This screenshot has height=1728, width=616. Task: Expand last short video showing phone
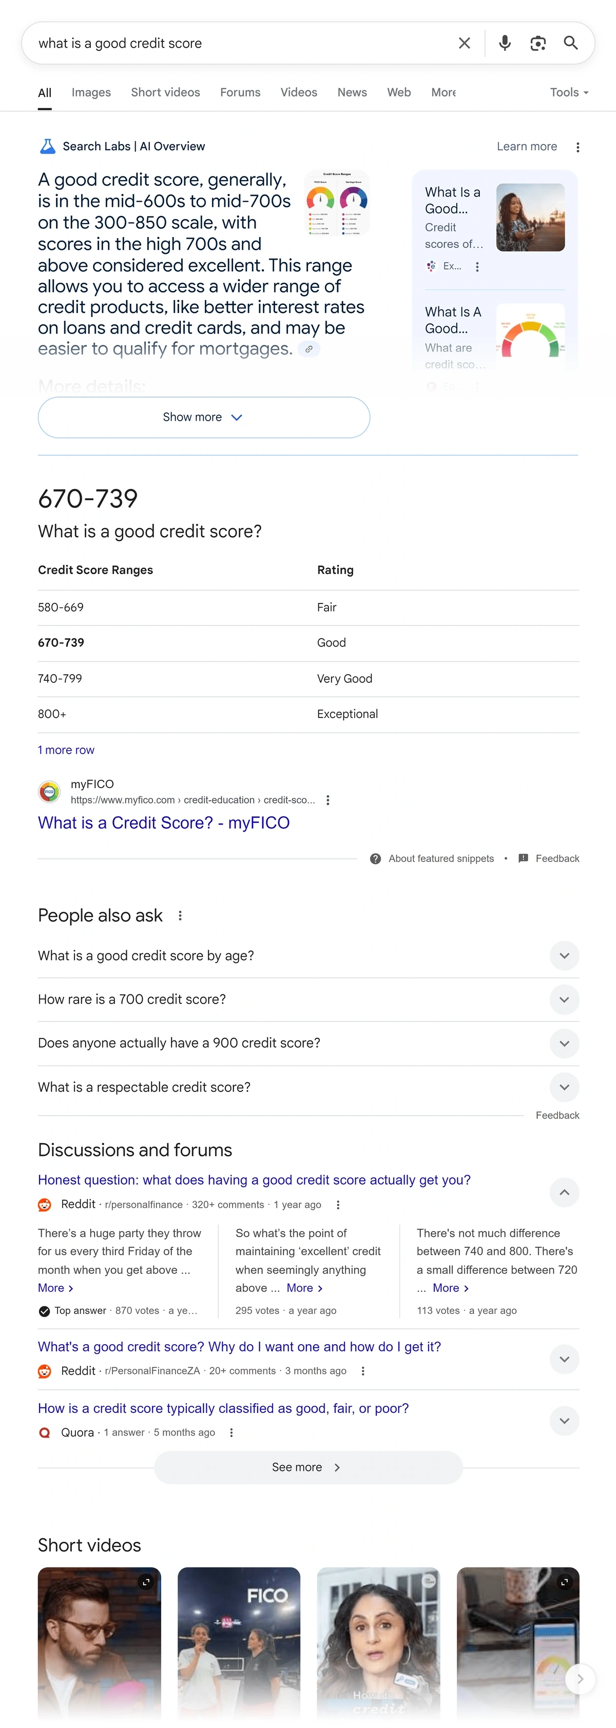pyautogui.click(x=564, y=1582)
